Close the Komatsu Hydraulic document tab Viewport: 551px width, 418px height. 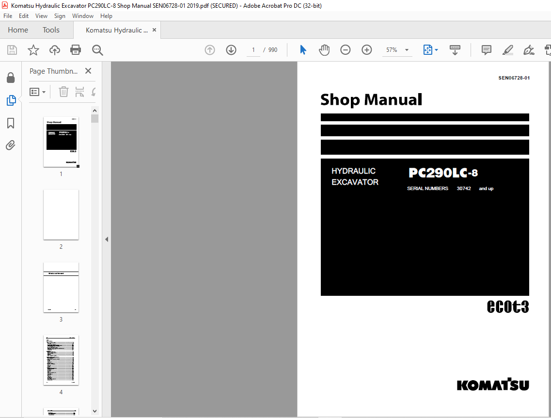tap(154, 30)
